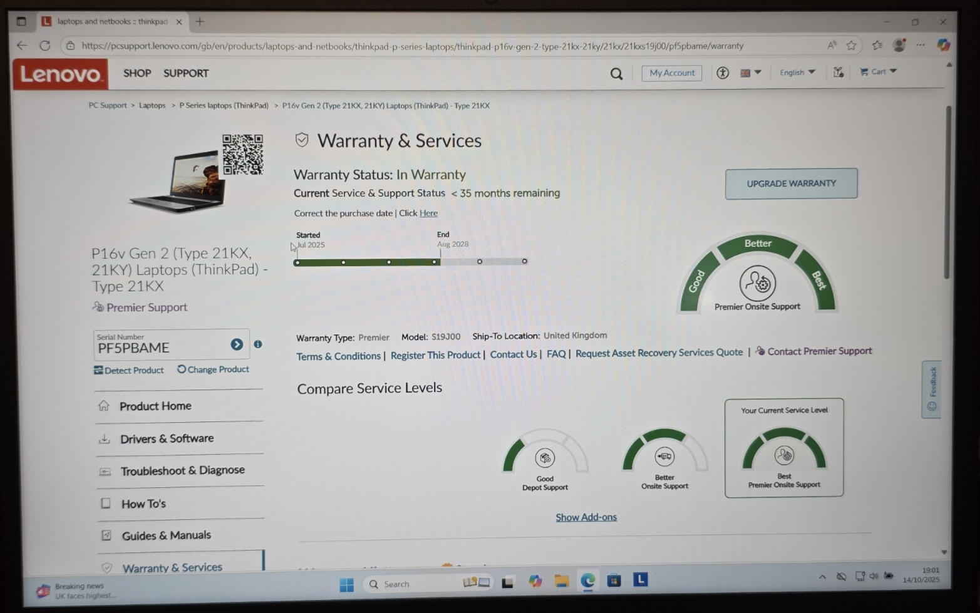The image size is (980, 613).
Task: Open the country flag dropdown
Action: [x=751, y=73]
